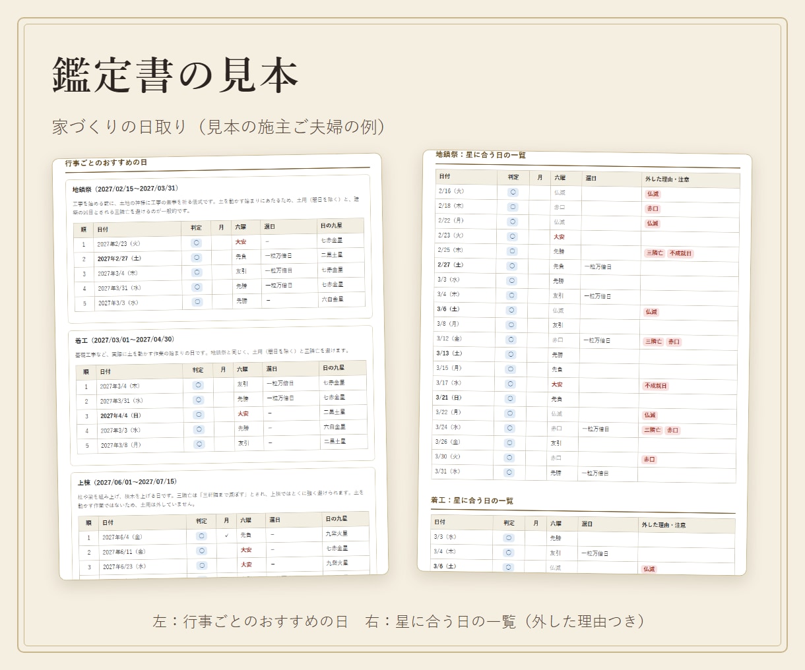Click the ○ mark in the 2/18(木) row
Image resolution: width=805 pixels, height=670 pixels.
coord(513,206)
